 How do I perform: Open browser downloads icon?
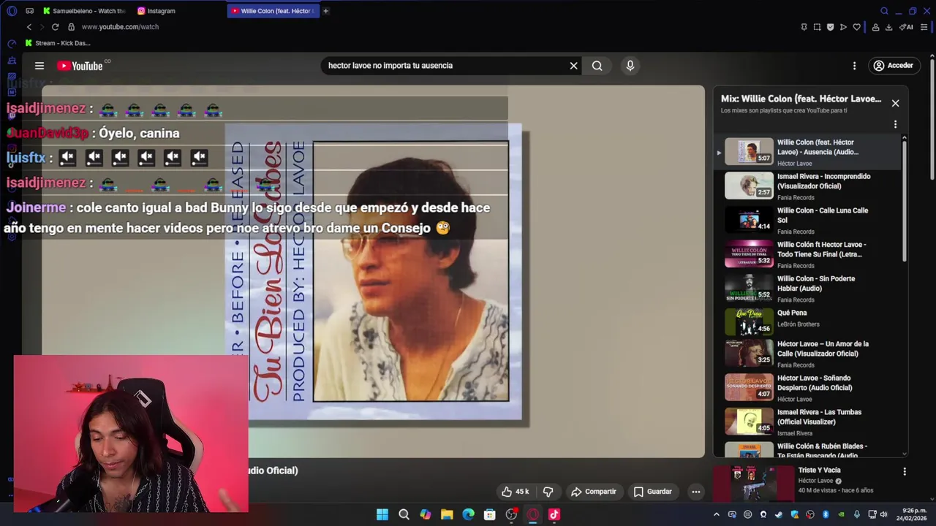888,27
